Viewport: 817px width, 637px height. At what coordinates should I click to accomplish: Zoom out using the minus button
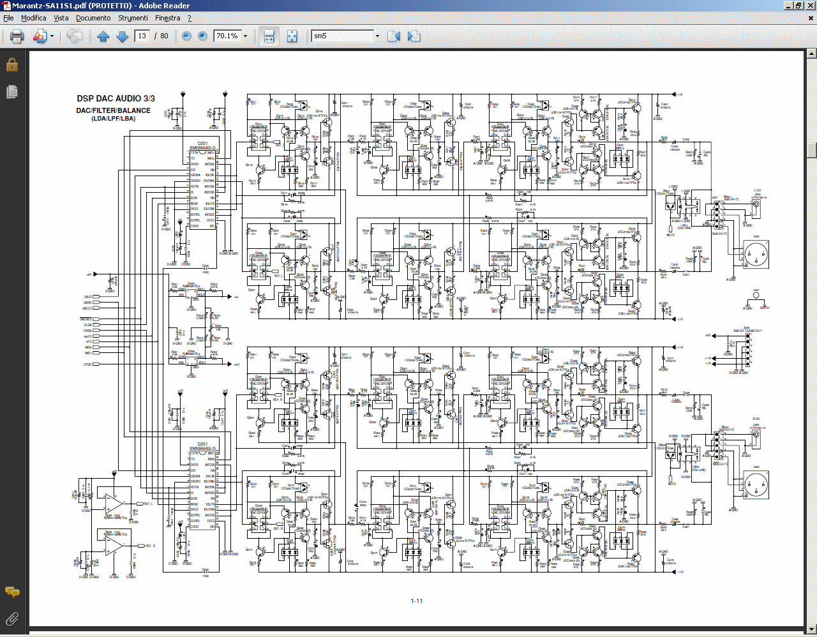tap(186, 36)
